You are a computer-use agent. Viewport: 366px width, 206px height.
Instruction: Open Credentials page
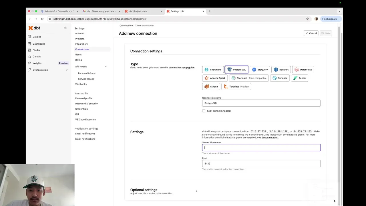[x=81, y=109]
